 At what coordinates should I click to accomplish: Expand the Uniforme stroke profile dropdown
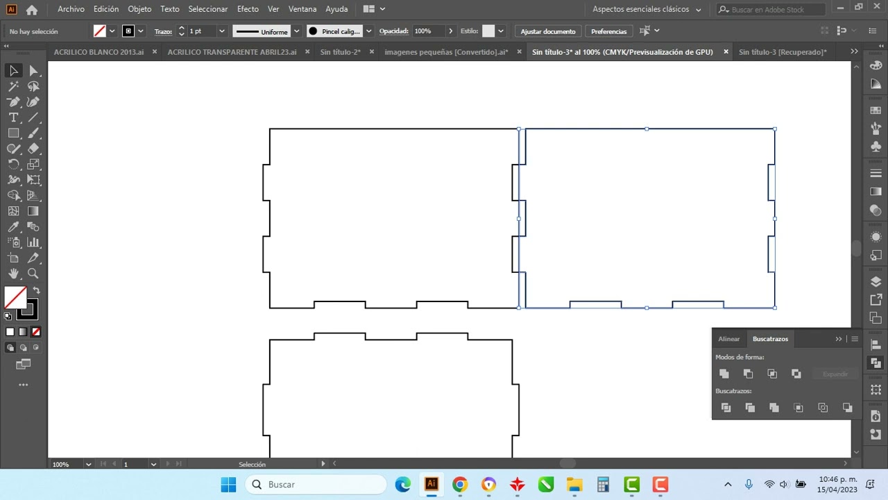tap(297, 31)
